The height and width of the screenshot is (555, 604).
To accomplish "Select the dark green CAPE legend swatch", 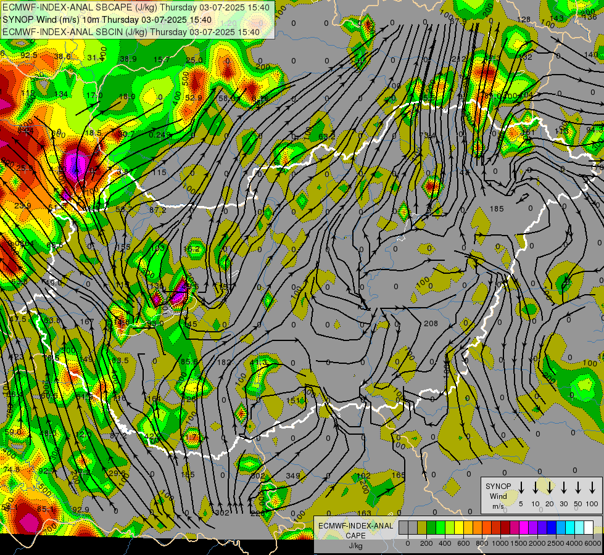I will coord(431,527).
